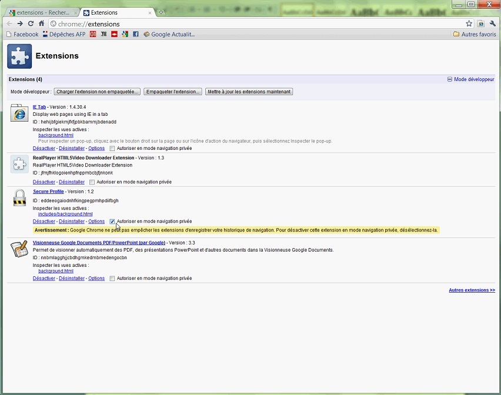Open the red flag bookmark icon
This screenshot has width=501, height=395.
point(114,34)
